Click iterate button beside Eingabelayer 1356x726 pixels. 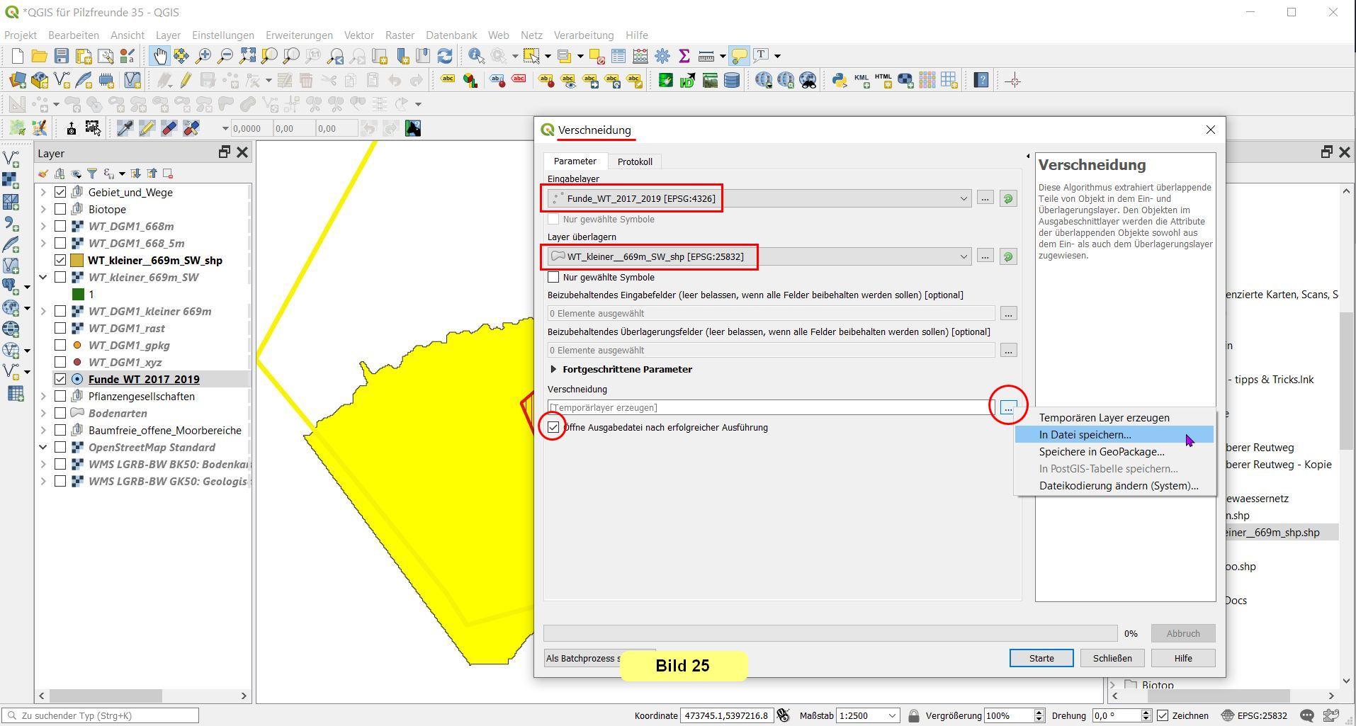(1007, 199)
